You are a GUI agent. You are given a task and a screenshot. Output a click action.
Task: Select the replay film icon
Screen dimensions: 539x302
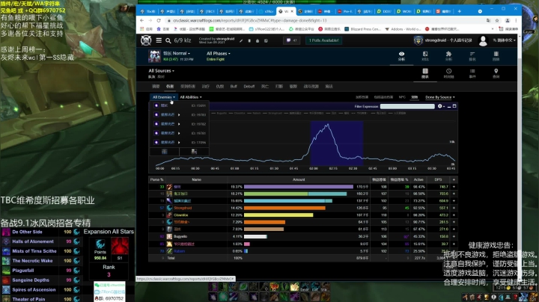click(x=496, y=56)
